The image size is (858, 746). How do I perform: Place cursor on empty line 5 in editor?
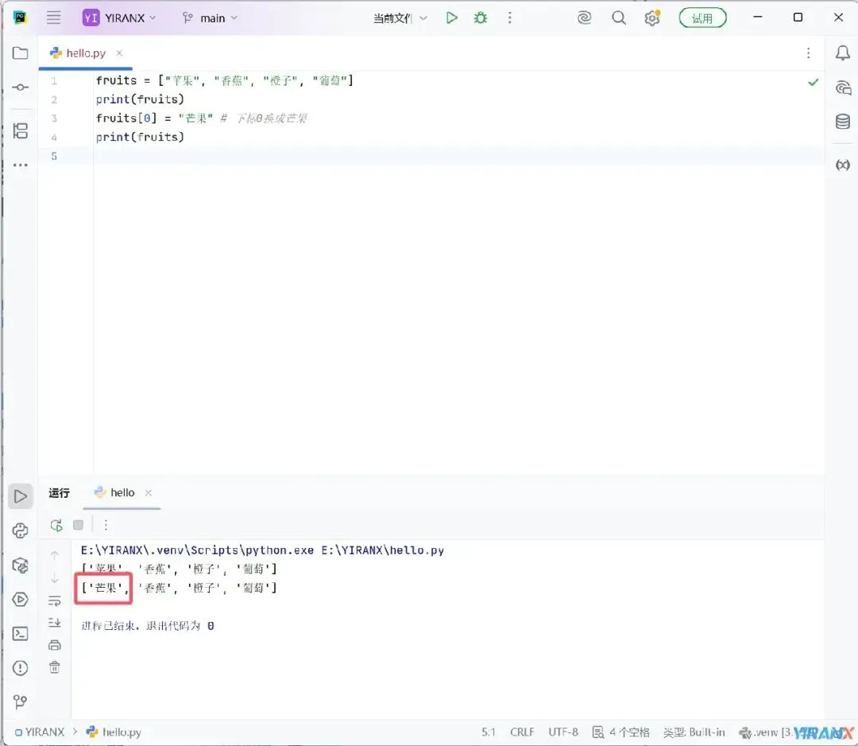[458, 156]
